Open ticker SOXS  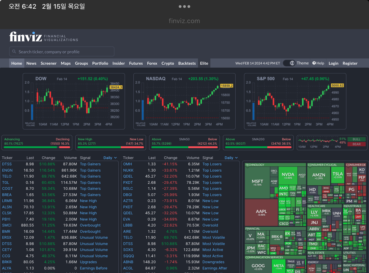pos(128,250)
